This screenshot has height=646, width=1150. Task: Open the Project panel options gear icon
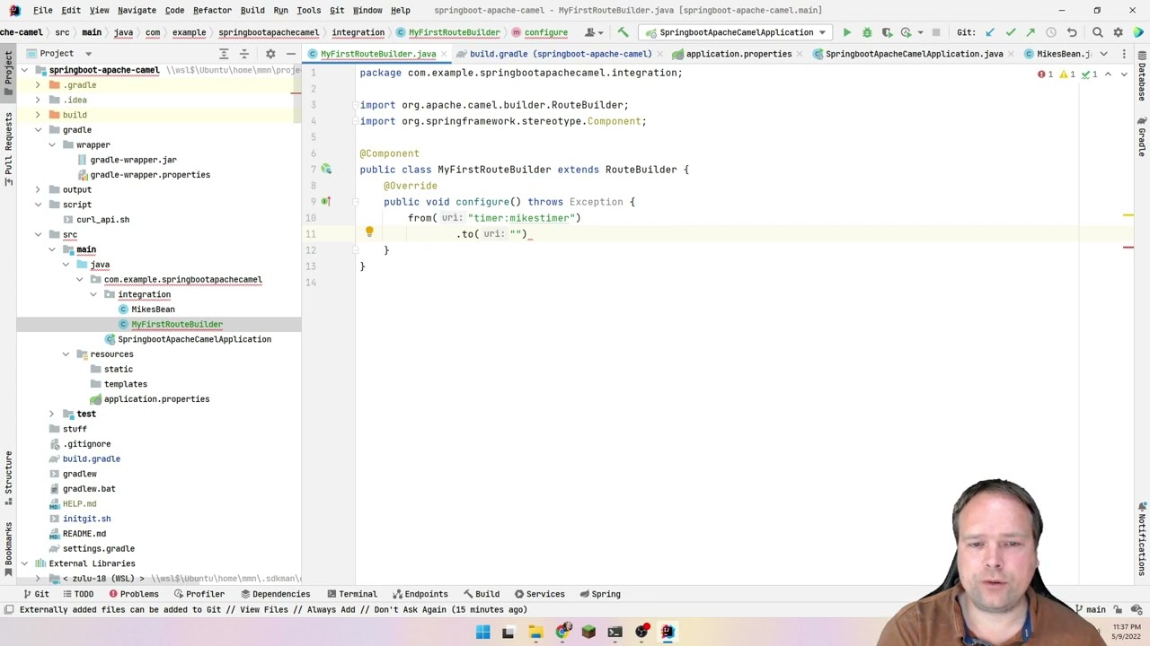point(270,54)
